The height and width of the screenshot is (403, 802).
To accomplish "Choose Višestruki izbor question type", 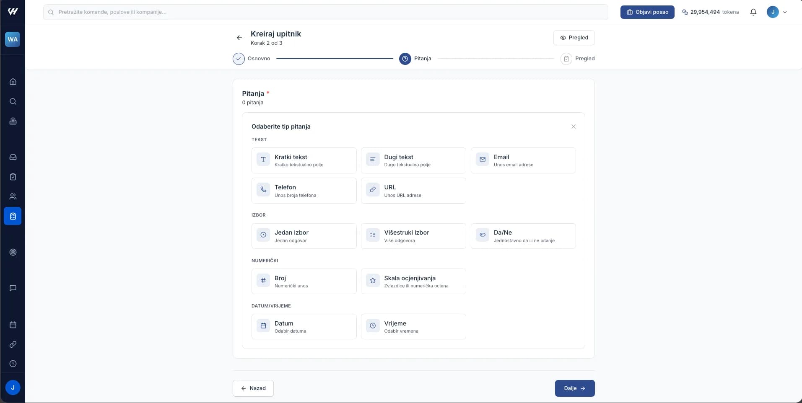I will pyautogui.click(x=413, y=236).
